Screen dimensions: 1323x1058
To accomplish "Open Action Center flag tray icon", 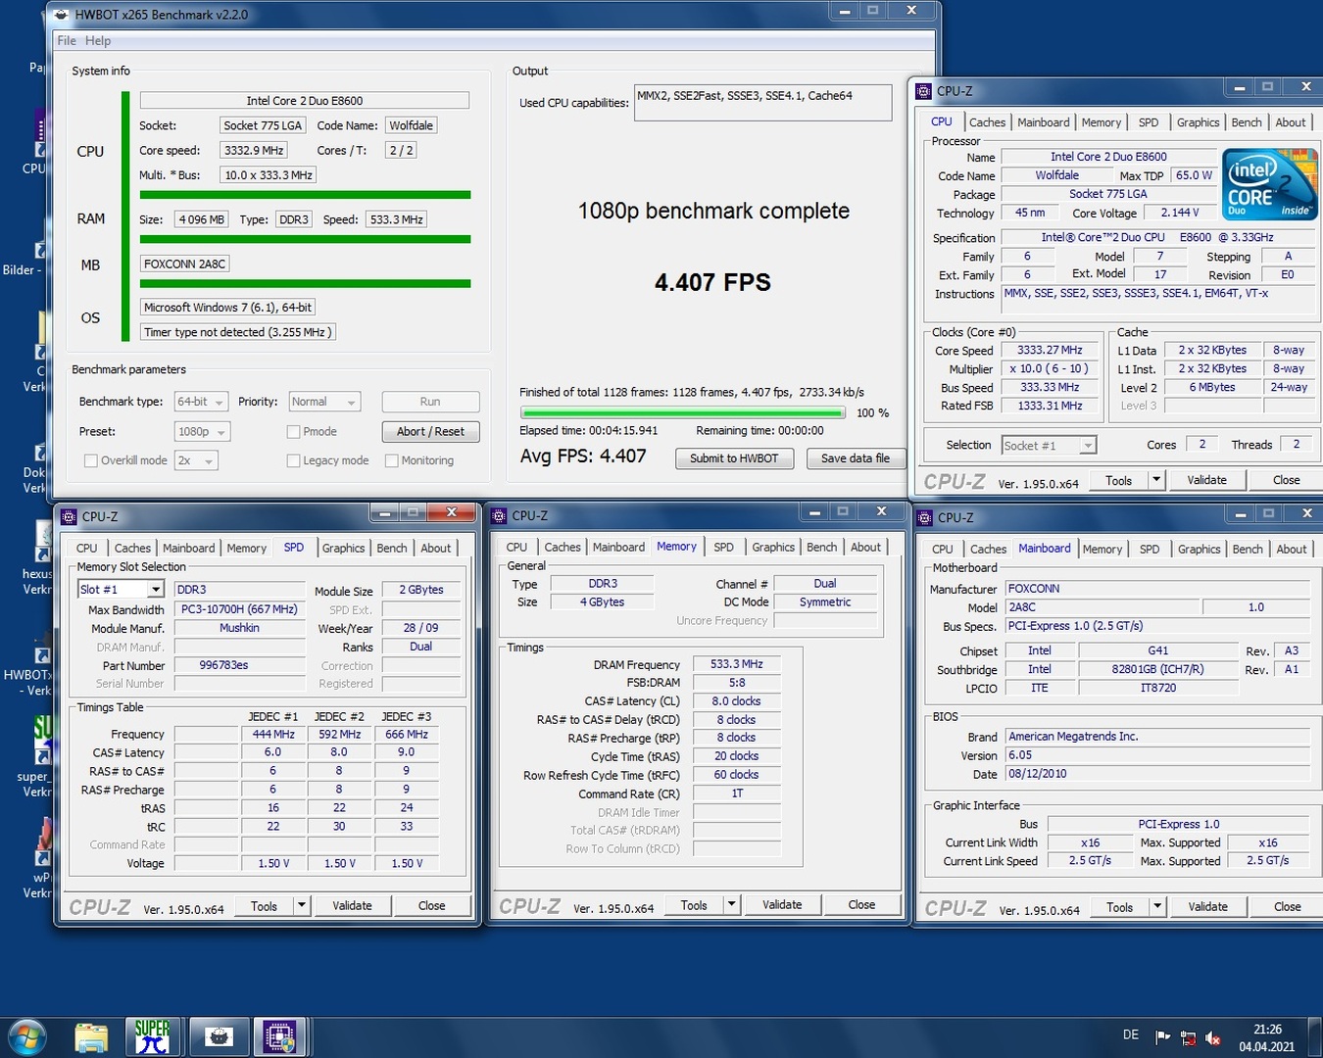I will [x=1163, y=1037].
